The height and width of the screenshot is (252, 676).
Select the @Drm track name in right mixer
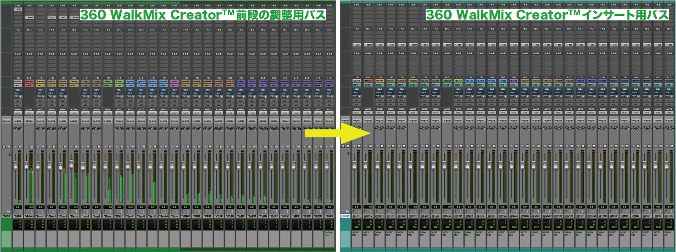tap(413, 216)
